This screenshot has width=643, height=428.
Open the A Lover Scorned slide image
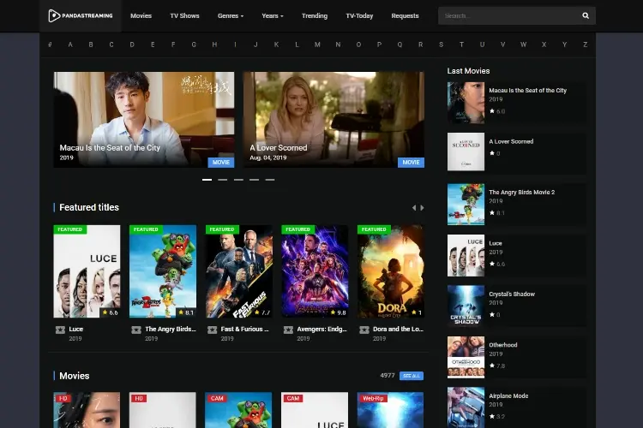[334, 120]
